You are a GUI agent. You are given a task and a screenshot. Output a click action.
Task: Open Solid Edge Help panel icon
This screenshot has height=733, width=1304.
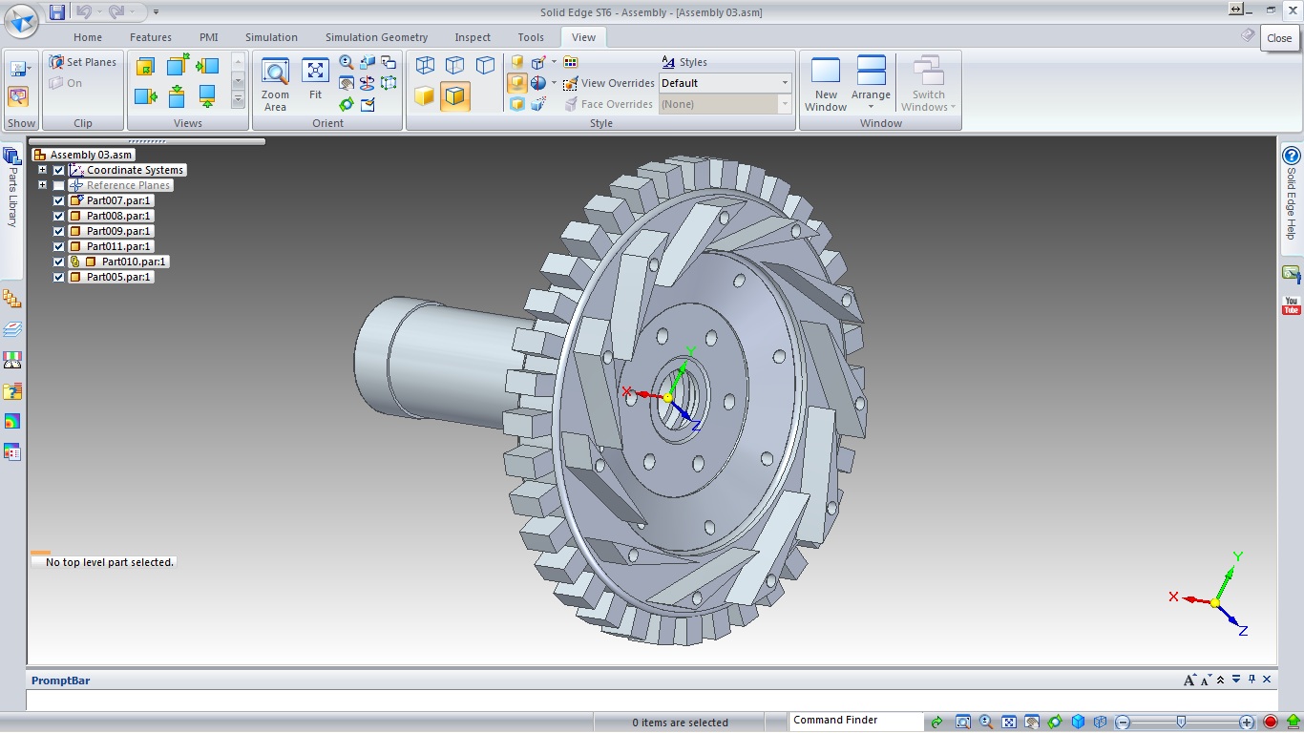click(x=1291, y=157)
